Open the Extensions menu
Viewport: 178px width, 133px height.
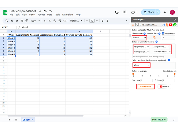click(x=68, y=15)
